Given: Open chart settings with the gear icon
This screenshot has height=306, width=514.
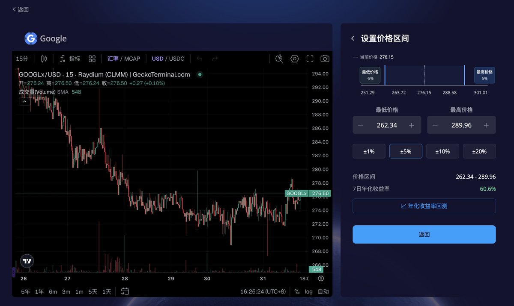Looking at the screenshot, I should click(294, 59).
